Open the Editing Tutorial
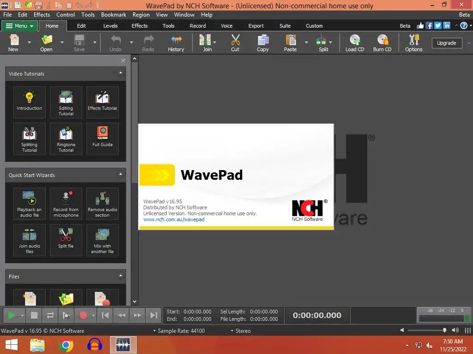Screen dimensions: 473x354 [x=66, y=102]
